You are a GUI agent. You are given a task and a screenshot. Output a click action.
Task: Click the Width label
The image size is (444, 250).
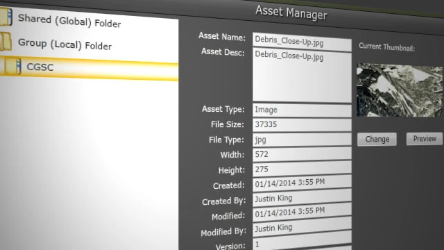(232, 155)
